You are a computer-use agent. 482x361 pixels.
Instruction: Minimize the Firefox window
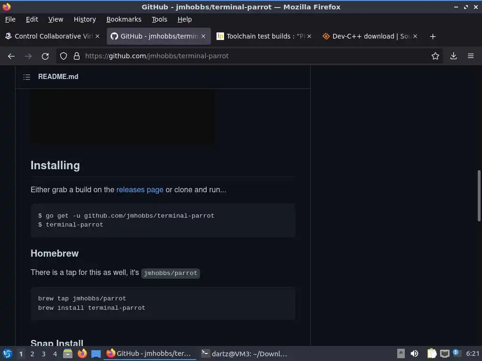(x=456, y=7)
